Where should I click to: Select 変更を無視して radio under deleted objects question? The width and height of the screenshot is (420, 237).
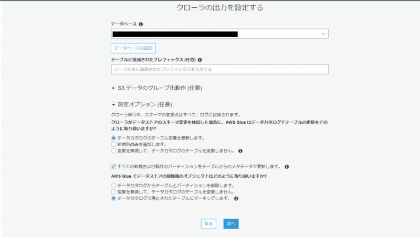113,192
